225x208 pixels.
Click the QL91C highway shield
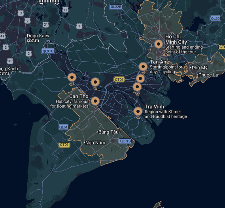click(48, 52)
